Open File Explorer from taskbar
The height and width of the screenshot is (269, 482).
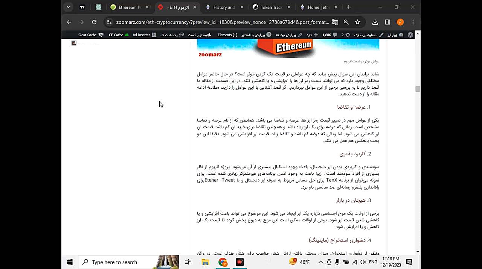click(205, 262)
